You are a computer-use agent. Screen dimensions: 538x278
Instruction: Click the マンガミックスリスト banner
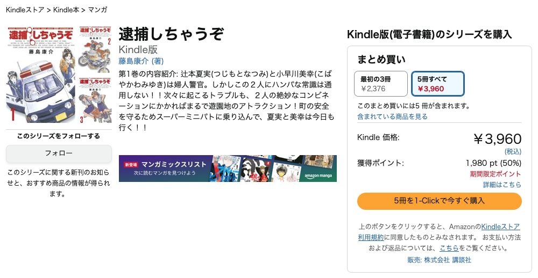tap(172, 168)
